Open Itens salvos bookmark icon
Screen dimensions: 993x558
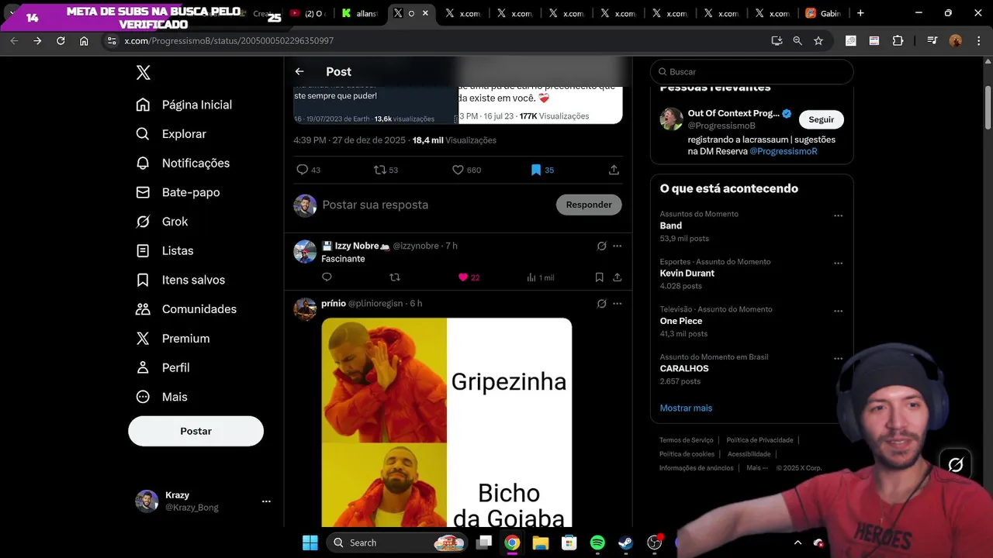coord(143,280)
